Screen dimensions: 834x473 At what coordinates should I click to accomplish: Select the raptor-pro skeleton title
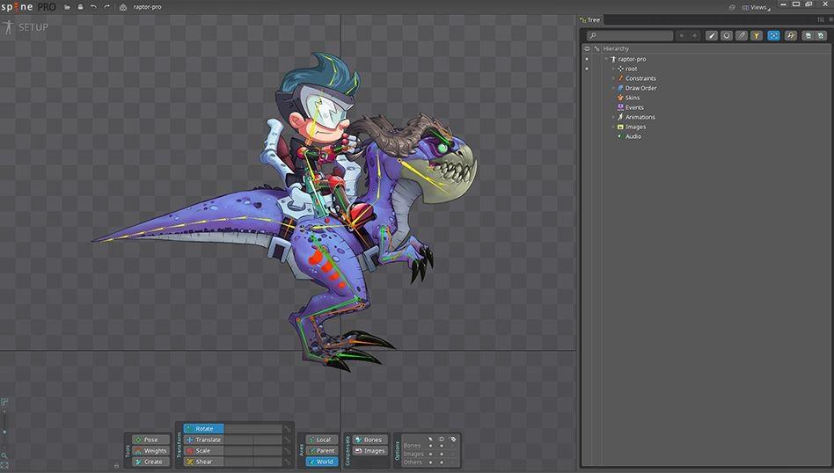(x=147, y=7)
